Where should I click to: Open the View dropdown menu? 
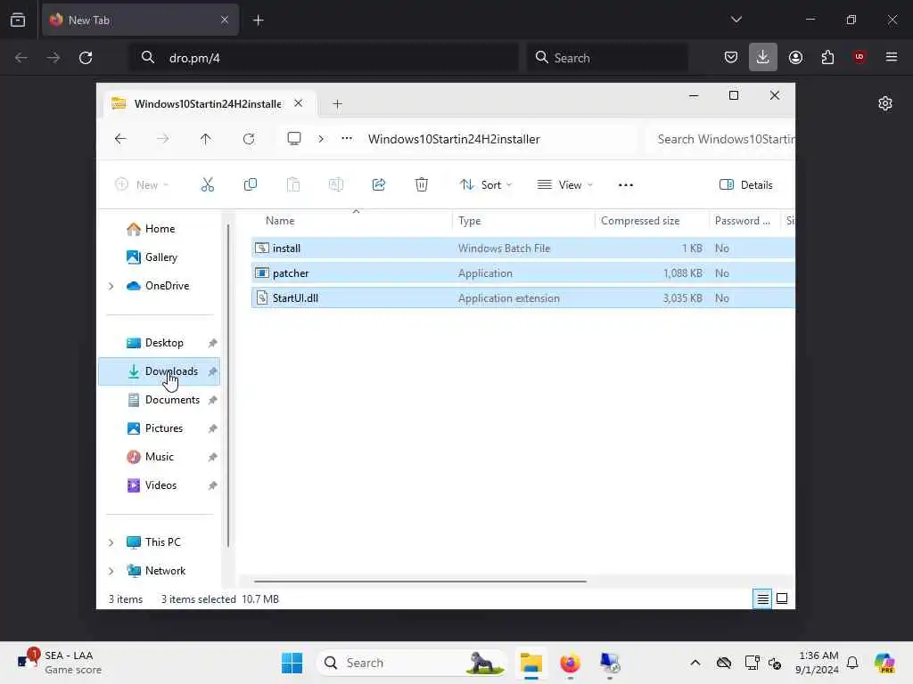(x=564, y=185)
